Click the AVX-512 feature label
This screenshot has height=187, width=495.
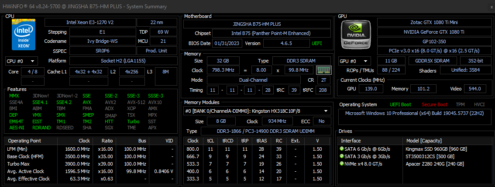pos(136,102)
